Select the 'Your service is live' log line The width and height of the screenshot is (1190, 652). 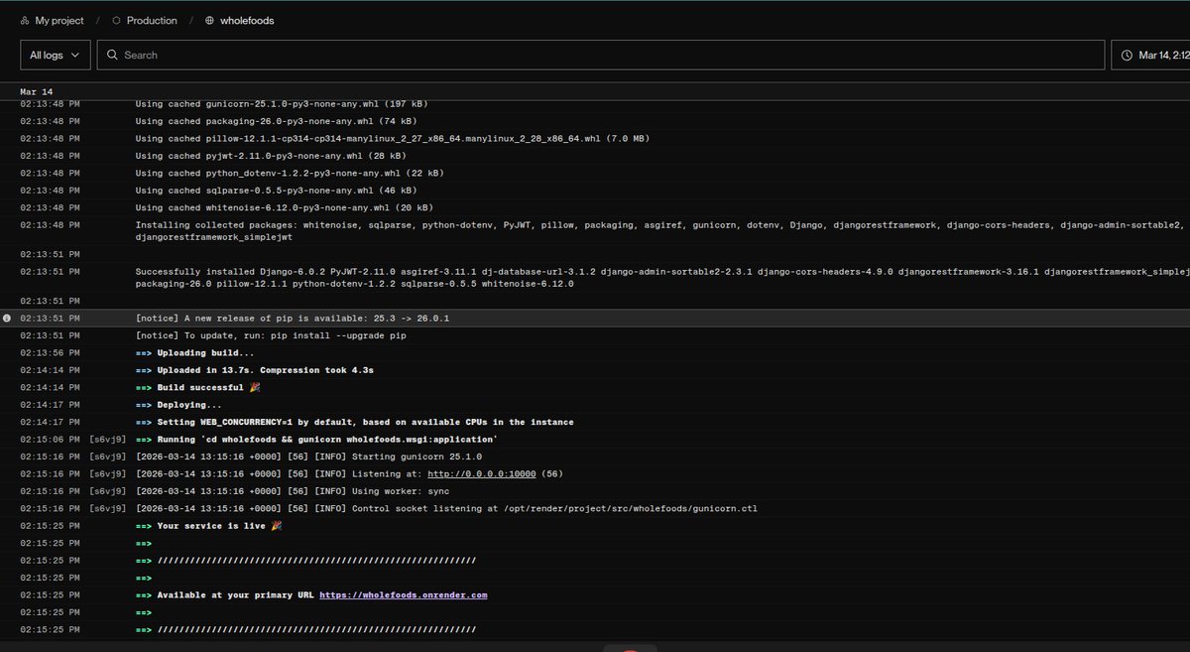pos(208,526)
